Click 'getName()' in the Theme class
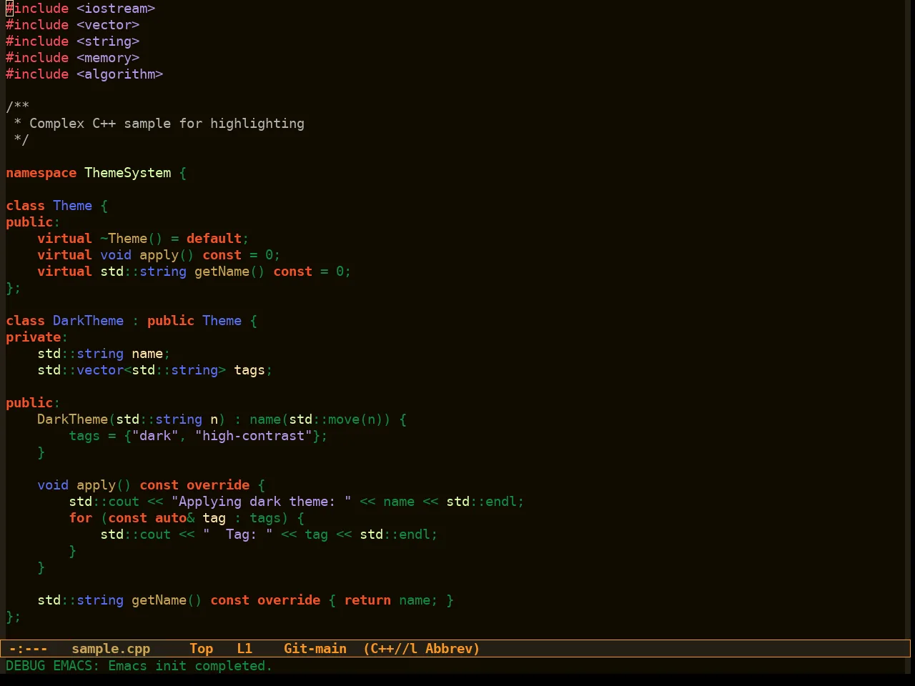This screenshot has height=686, width=915. pos(229,272)
